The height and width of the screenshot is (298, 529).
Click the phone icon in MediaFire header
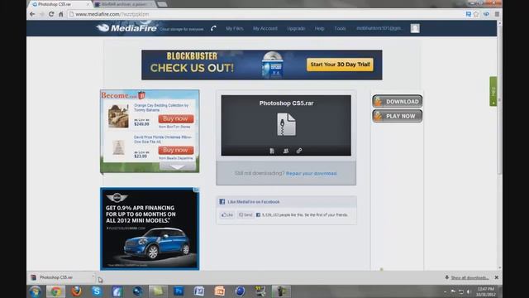(213, 28)
